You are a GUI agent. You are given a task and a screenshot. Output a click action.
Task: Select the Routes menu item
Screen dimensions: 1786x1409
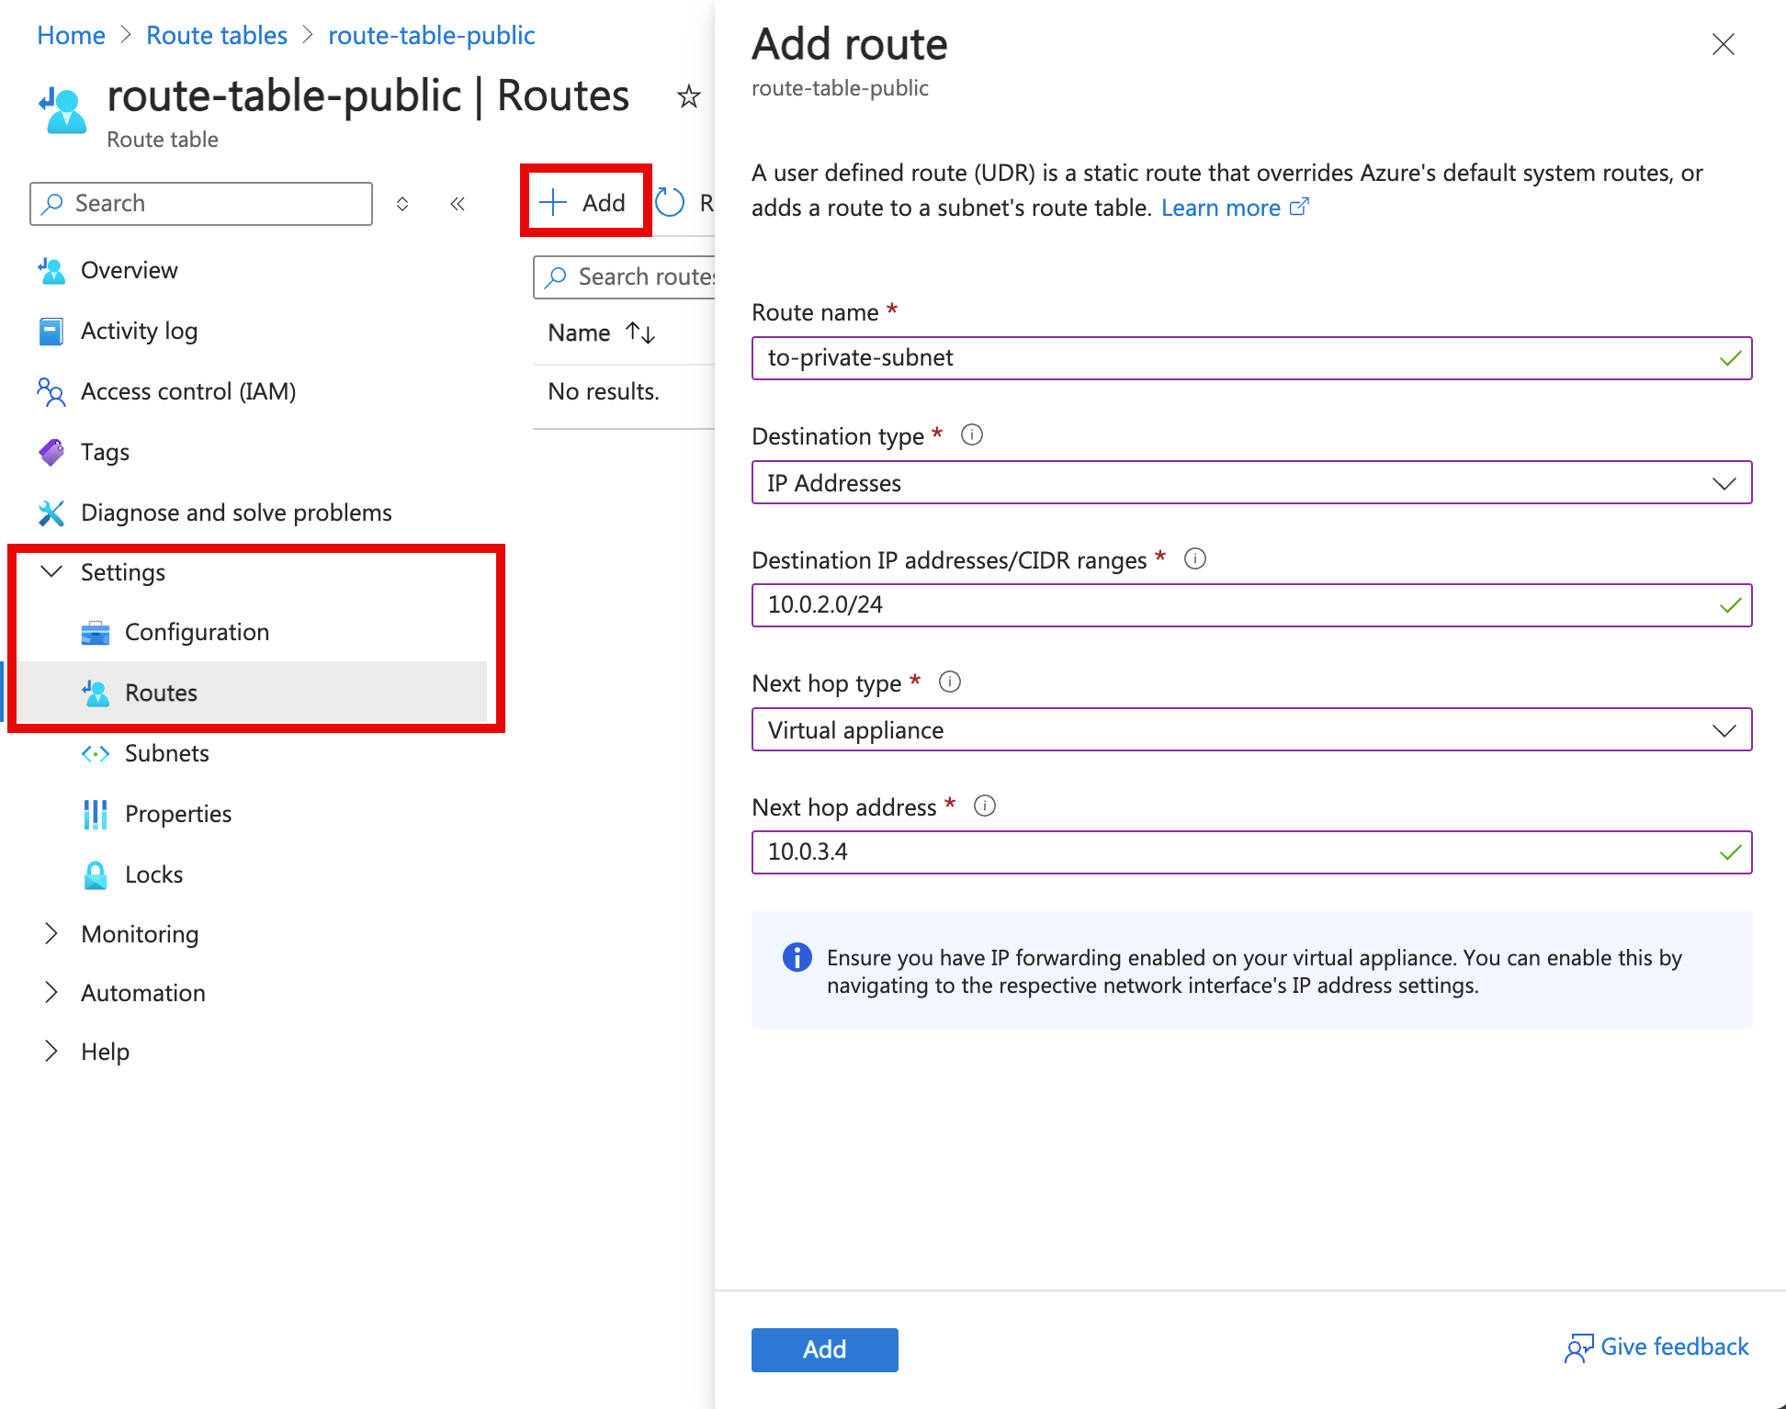click(x=158, y=692)
